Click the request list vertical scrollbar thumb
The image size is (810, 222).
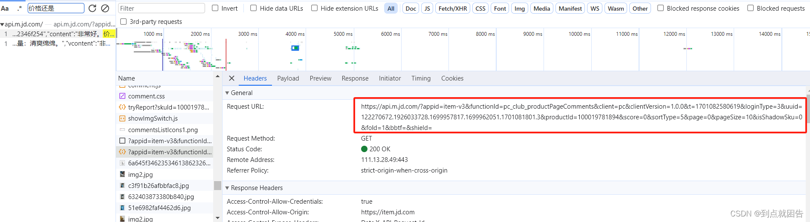coord(217,185)
